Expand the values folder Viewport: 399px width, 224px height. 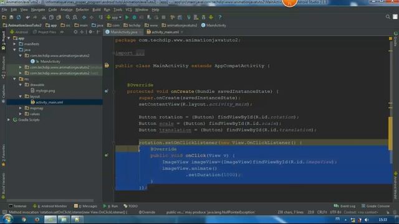point(21,114)
